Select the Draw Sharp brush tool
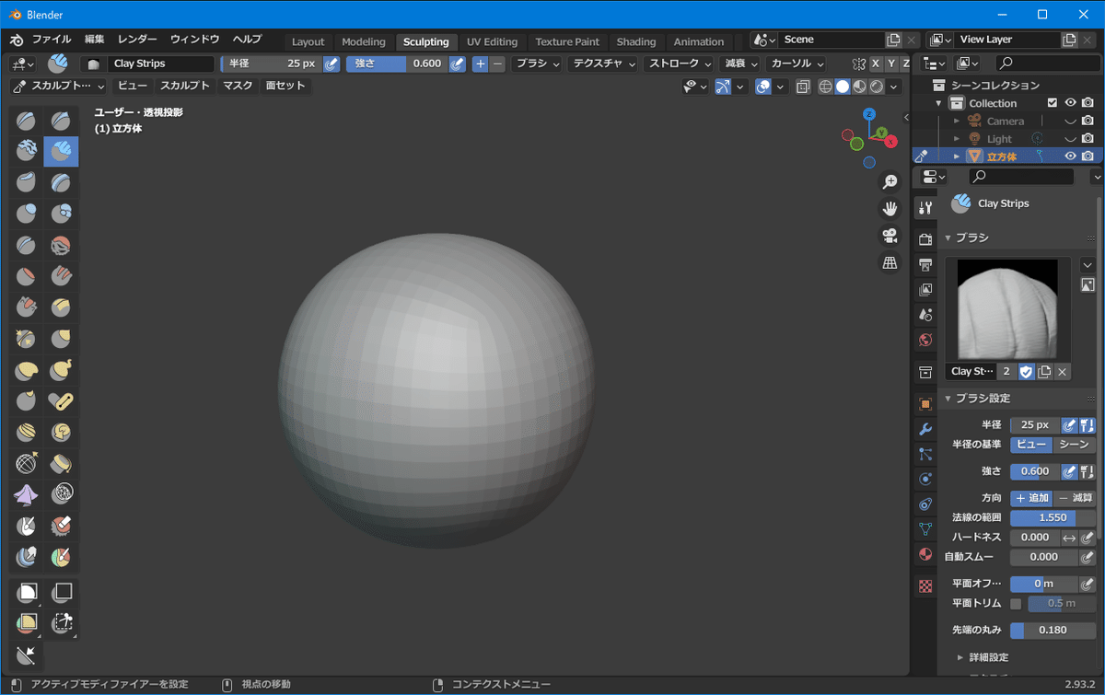Viewport: 1105px width, 695px height. (x=61, y=121)
